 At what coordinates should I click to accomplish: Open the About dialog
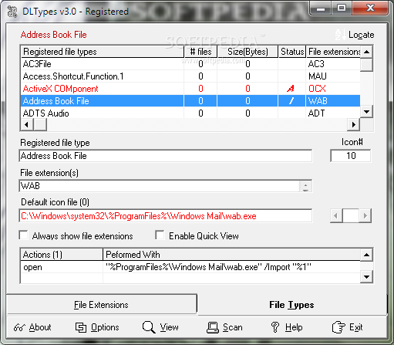[x=32, y=327]
